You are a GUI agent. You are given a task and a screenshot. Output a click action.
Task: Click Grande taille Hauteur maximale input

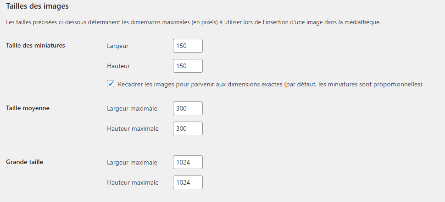pyautogui.click(x=188, y=182)
